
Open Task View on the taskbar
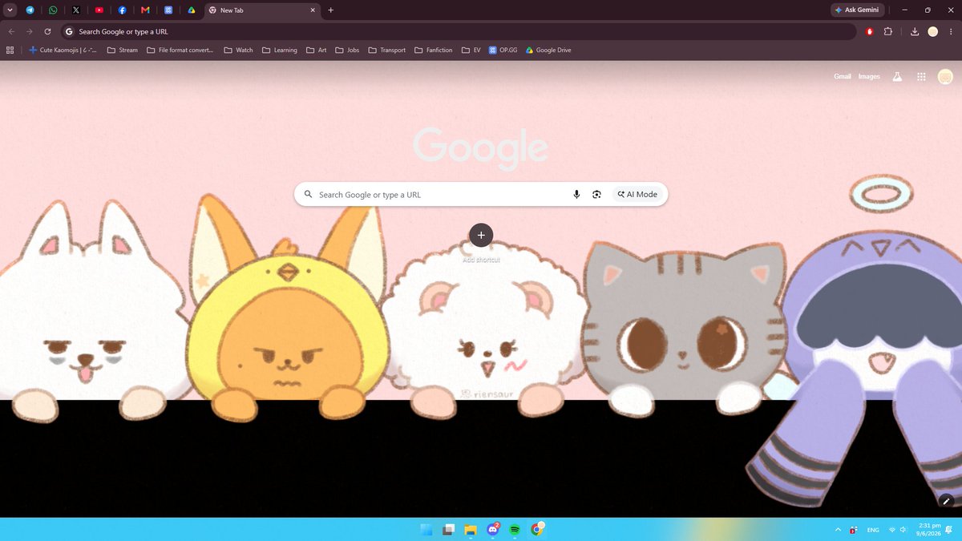pos(449,530)
